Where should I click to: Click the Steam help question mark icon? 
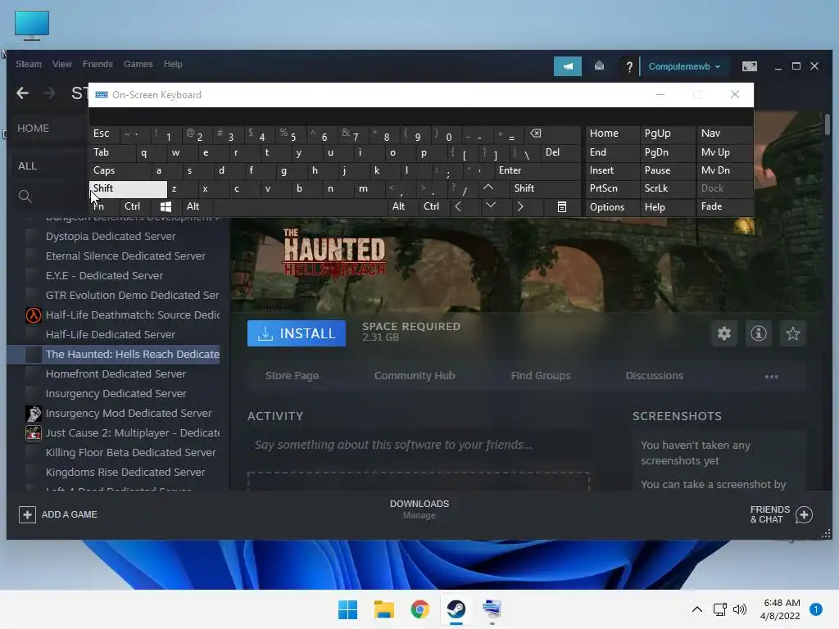[x=629, y=66]
